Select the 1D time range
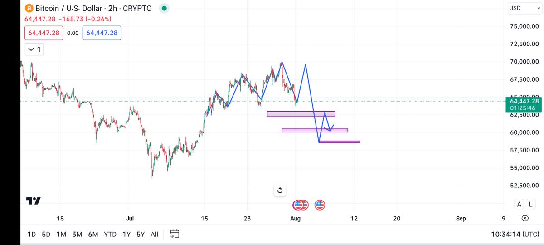544x245 pixels. [32, 234]
